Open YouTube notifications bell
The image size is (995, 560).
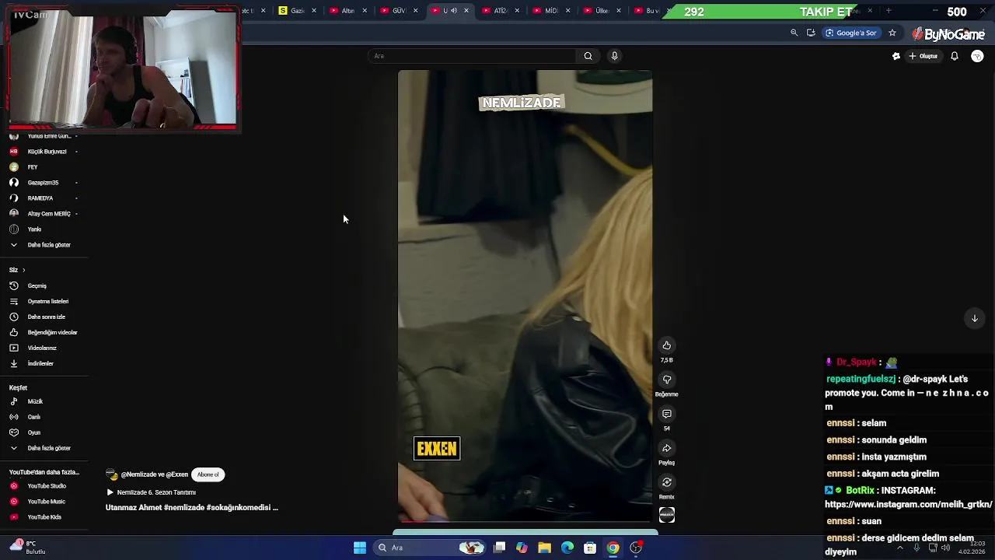point(955,56)
